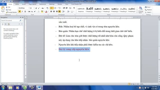Click the Shrink Font icon
Image resolution: width=160 pixels, height=90 pixels.
click(x=39, y=8)
